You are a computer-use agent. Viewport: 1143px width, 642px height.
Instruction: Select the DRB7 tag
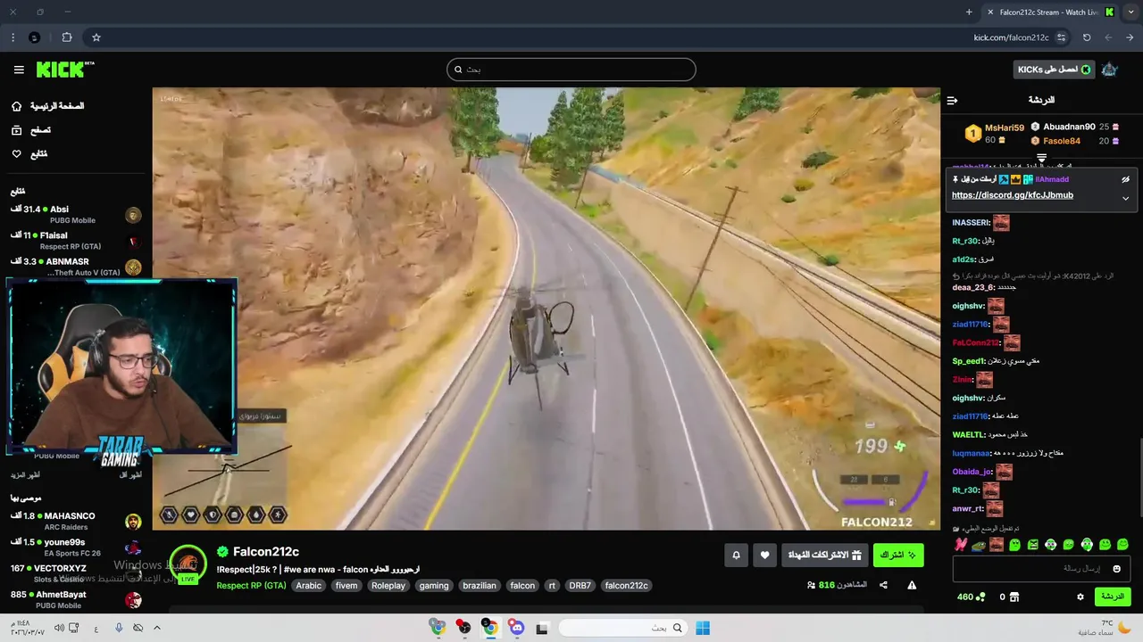(x=580, y=586)
